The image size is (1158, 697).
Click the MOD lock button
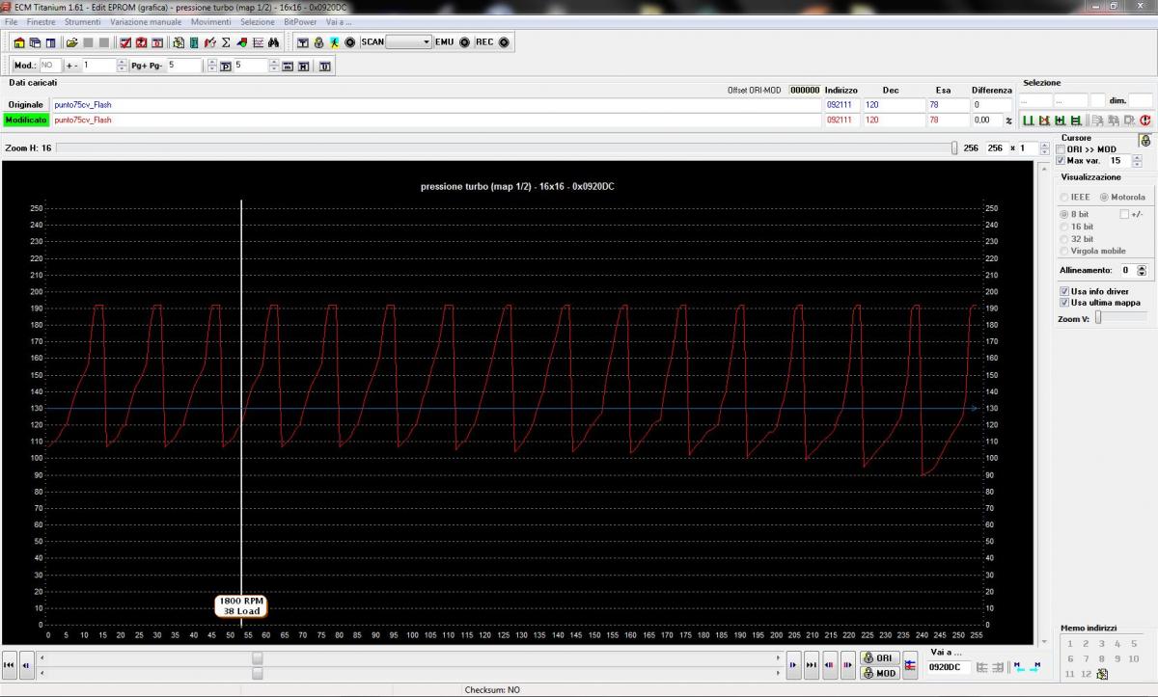pyautogui.click(x=879, y=673)
